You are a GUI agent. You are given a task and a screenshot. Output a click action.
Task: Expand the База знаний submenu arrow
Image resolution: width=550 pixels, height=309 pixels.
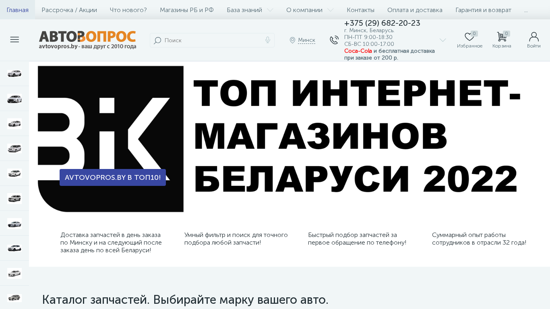click(x=270, y=10)
